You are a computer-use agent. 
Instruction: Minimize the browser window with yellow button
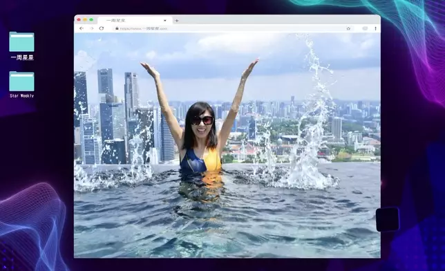pyautogui.click(x=85, y=20)
